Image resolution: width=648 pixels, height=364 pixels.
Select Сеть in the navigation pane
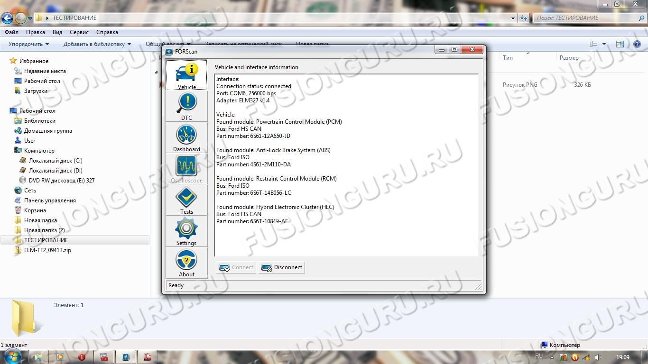(x=30, y=191)
